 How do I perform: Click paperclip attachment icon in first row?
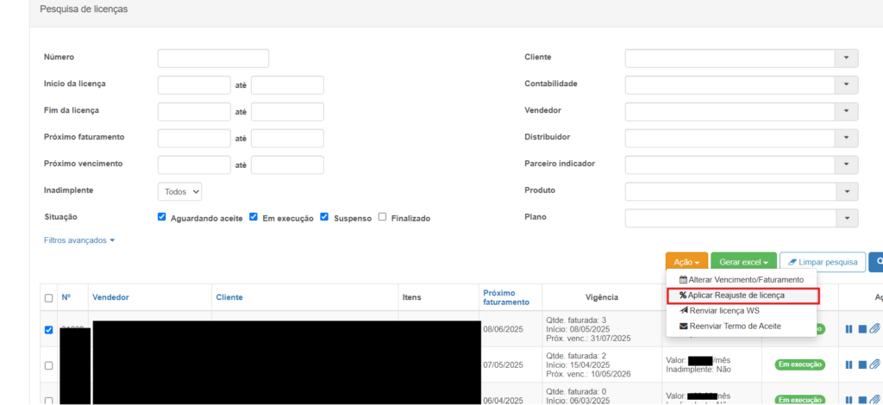click(x=874, y=329)
